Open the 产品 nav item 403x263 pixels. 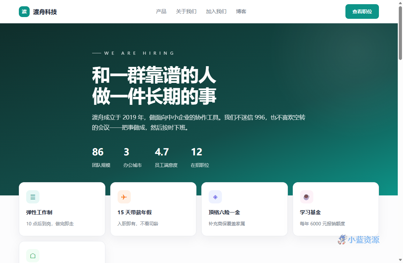coord(161,11)
